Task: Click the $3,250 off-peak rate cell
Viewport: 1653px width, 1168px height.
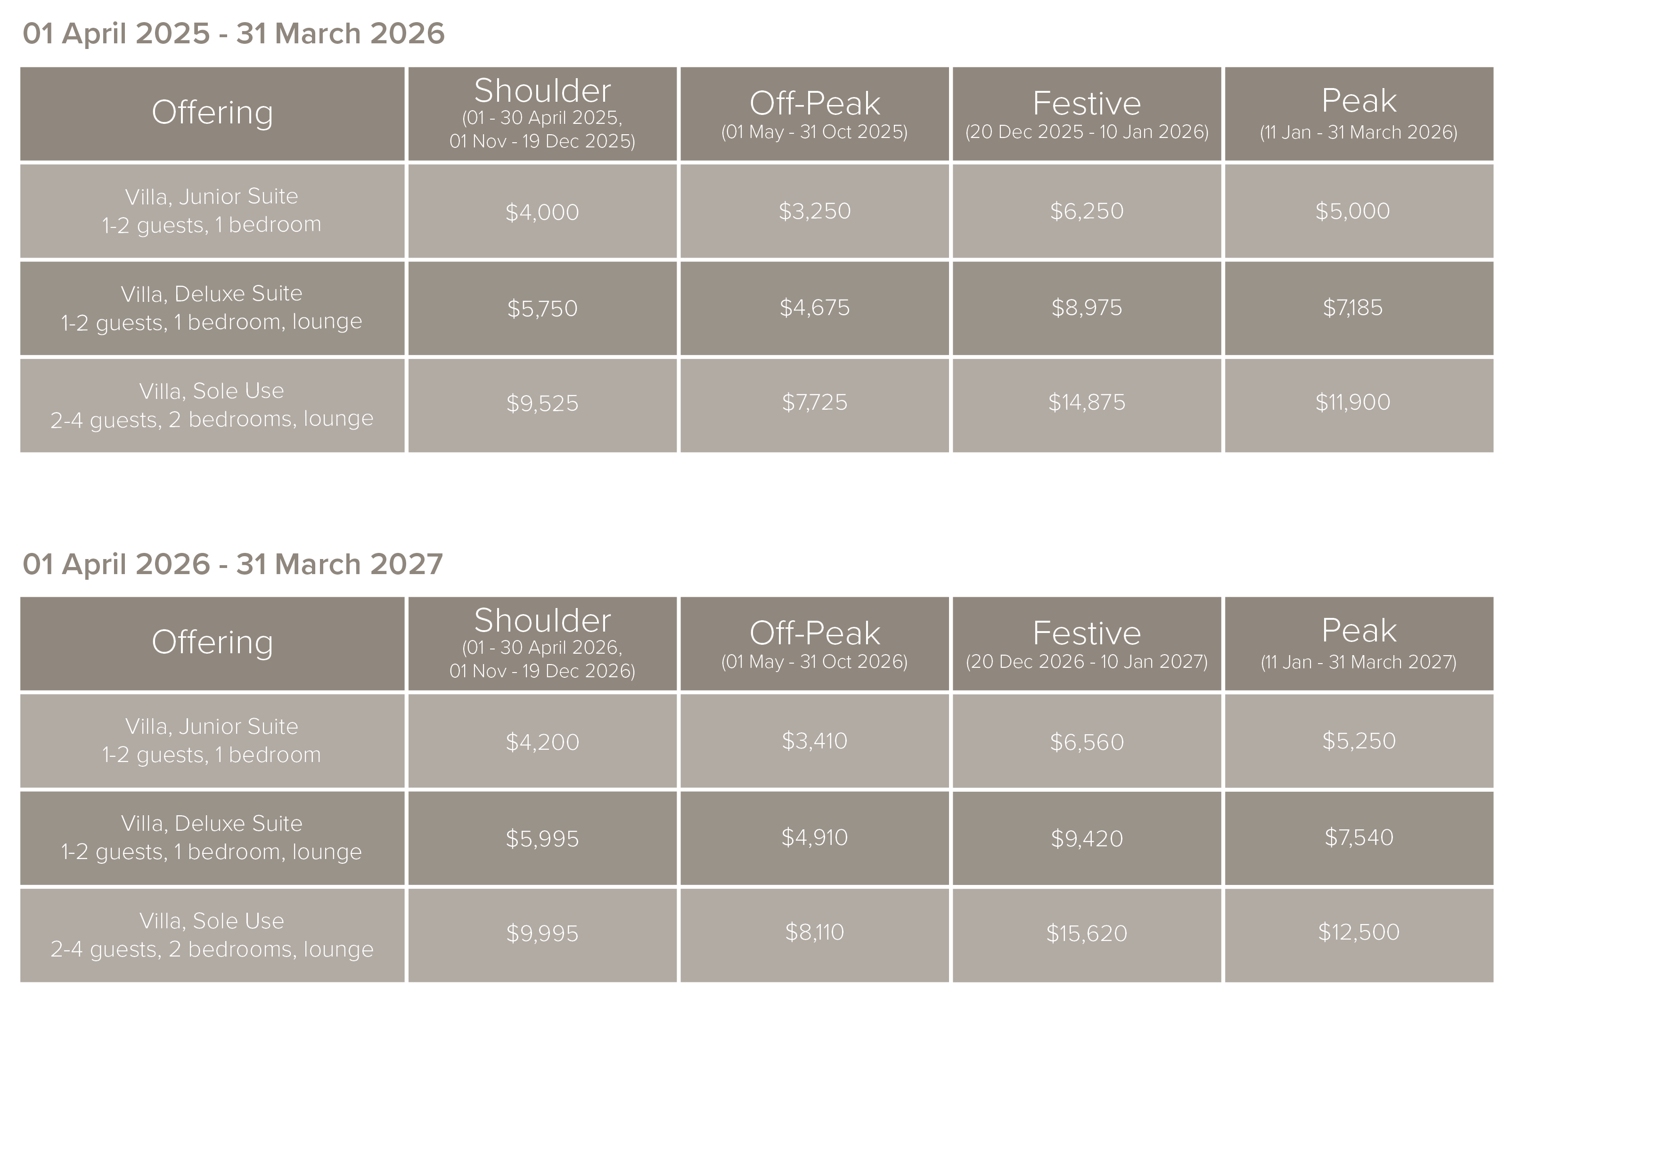Action: pyautogui.click(x=814, y=211)
